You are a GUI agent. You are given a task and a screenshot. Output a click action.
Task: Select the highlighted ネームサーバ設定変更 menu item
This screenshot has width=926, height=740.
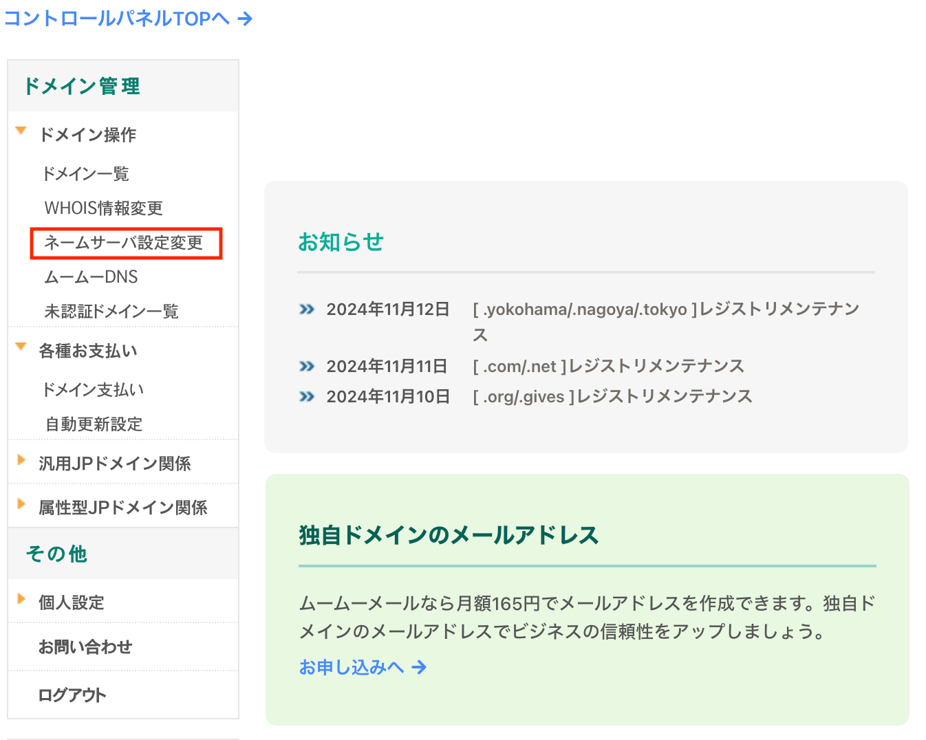pos(125,243)
